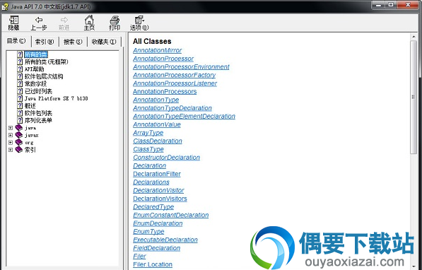Open the ClassDeclaration link
This screenshot has width=422, height=270.
pyautogui.click(x=158, y=141)
